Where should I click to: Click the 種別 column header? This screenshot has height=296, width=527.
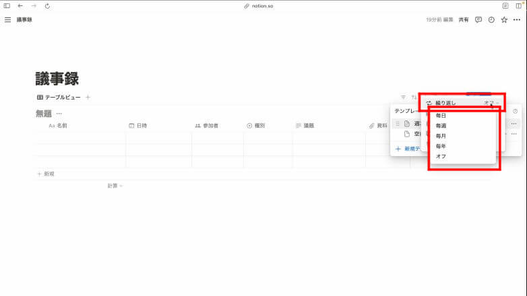(x=256, y=126)
